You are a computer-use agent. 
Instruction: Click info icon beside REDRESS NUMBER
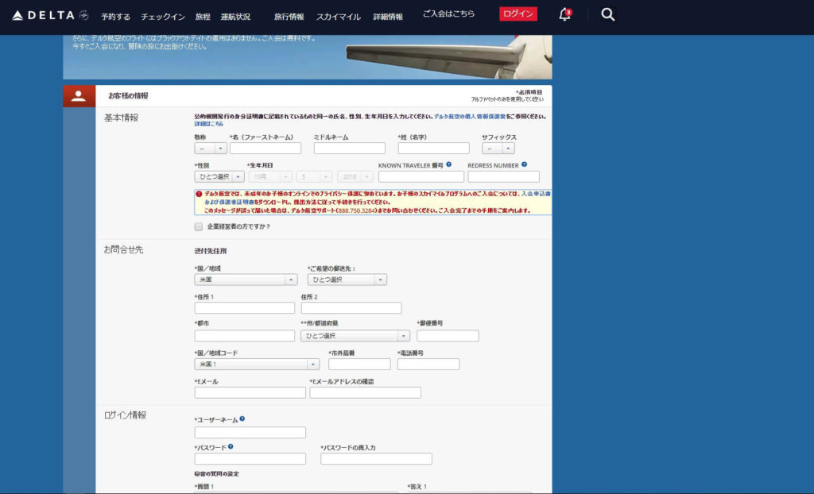coord(524,164)
